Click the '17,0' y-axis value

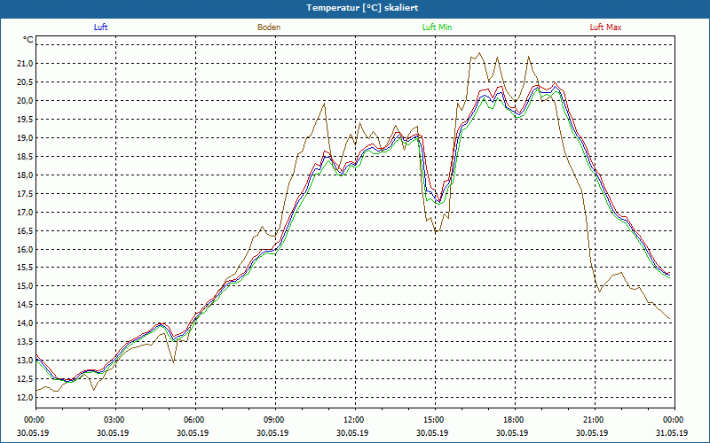pos(25,212)
